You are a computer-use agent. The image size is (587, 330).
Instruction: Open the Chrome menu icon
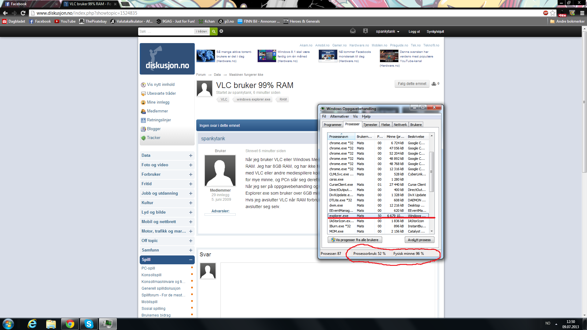pos(582,13)
